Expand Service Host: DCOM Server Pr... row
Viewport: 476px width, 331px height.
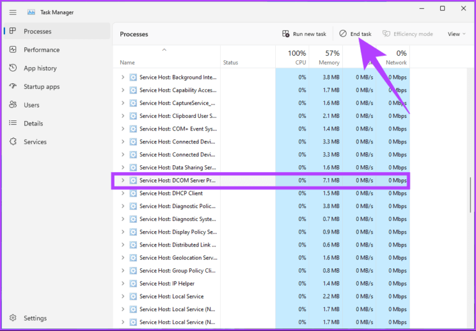click(123, 181)
